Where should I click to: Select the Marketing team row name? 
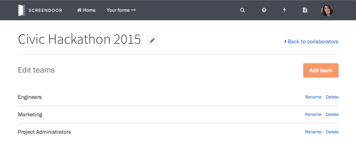[30, 115]
